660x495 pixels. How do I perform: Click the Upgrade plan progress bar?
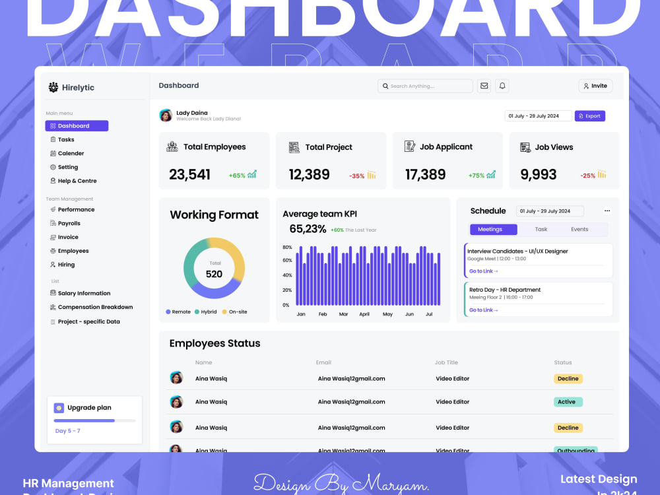pos(94,420)
